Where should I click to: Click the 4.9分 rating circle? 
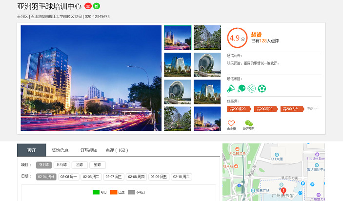pos(237,38)
